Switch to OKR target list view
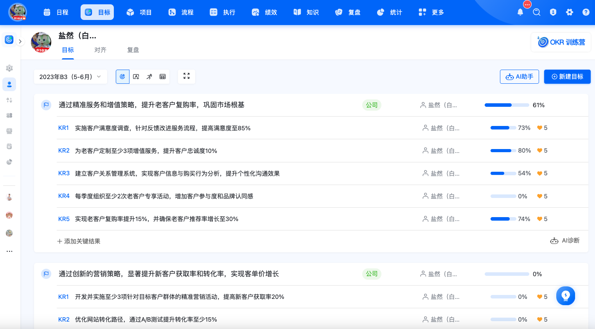Viewport: 595px width, 329px height. click(122, 77)
